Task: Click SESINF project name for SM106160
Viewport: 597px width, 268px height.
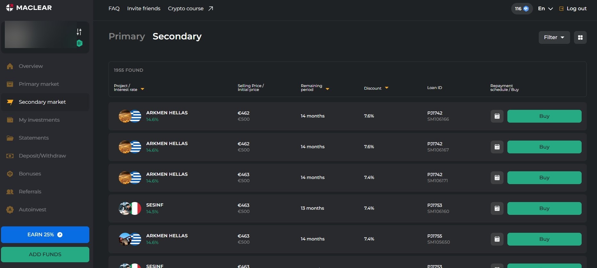Action: tap(155, 205)
